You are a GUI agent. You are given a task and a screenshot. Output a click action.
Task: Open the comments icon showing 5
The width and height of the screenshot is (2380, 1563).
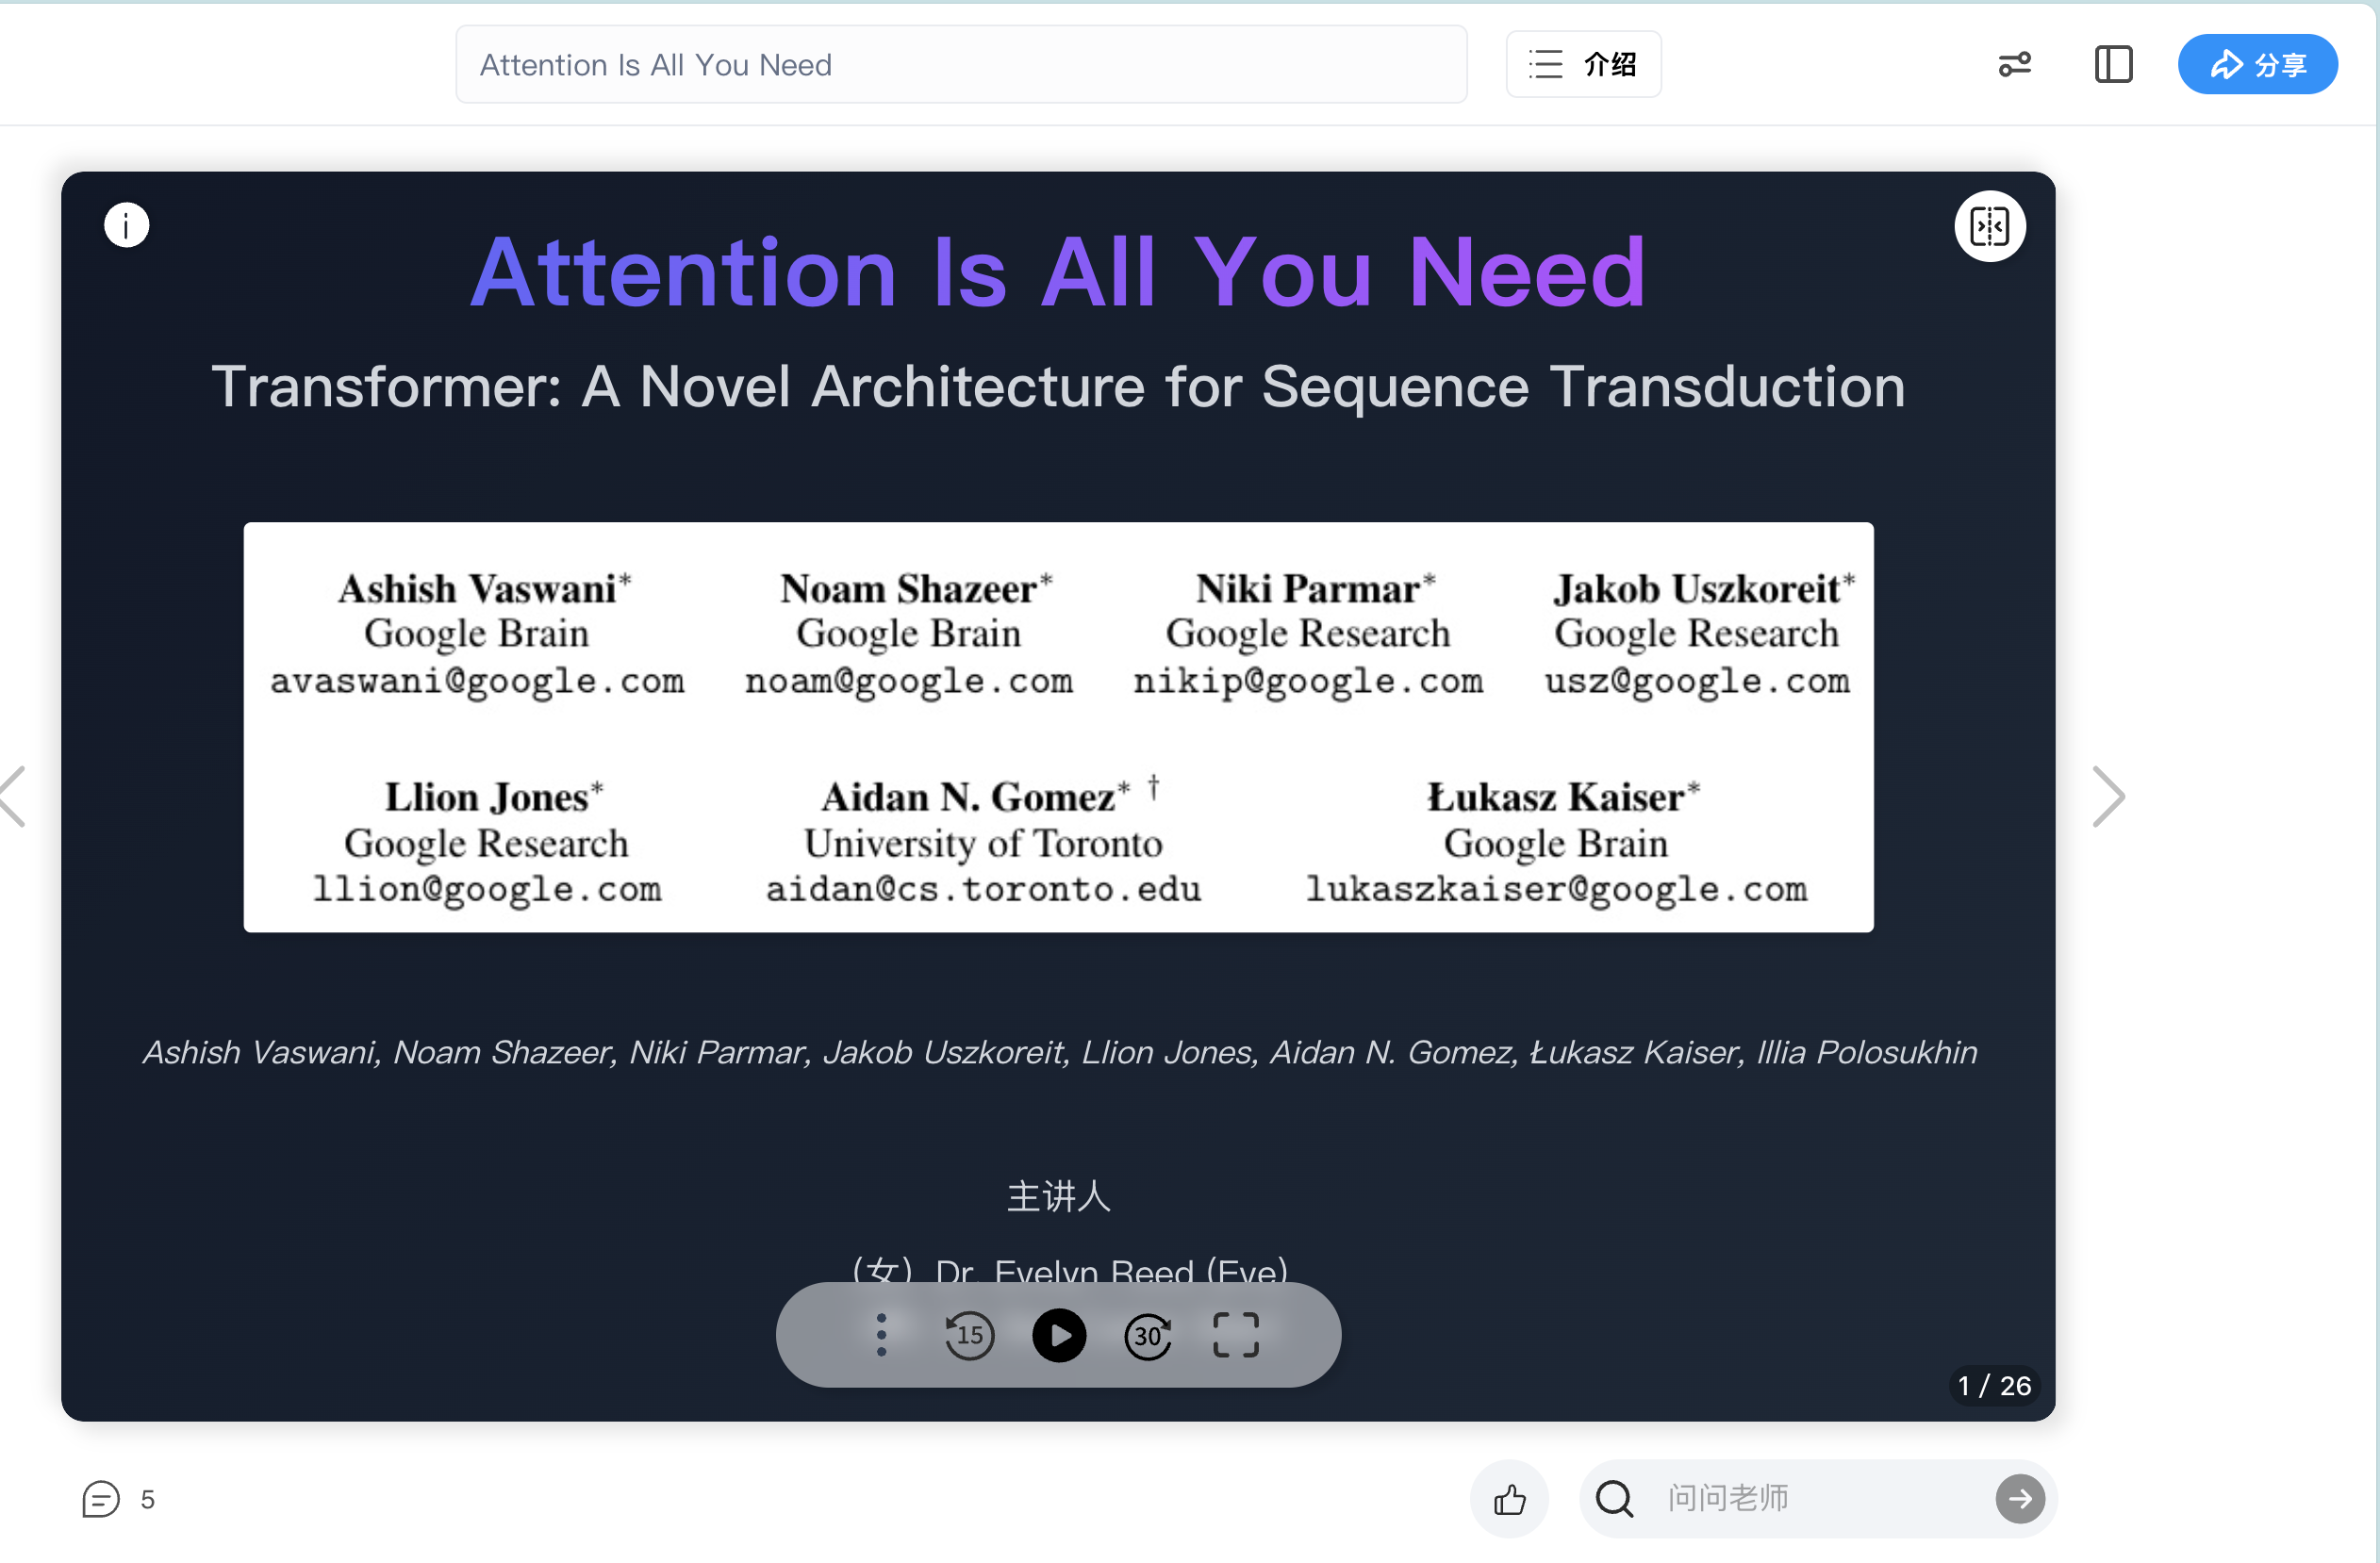[101, 1498]
